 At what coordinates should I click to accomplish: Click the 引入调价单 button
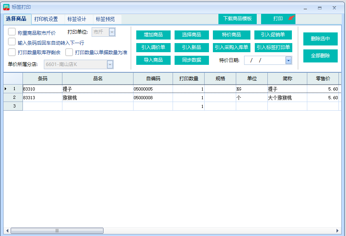pos(153,47)
